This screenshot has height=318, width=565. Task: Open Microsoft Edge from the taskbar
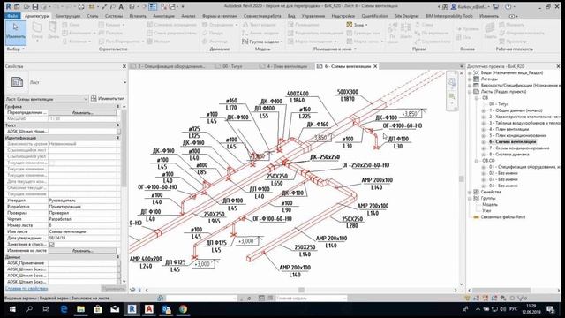tap(64, 309)
